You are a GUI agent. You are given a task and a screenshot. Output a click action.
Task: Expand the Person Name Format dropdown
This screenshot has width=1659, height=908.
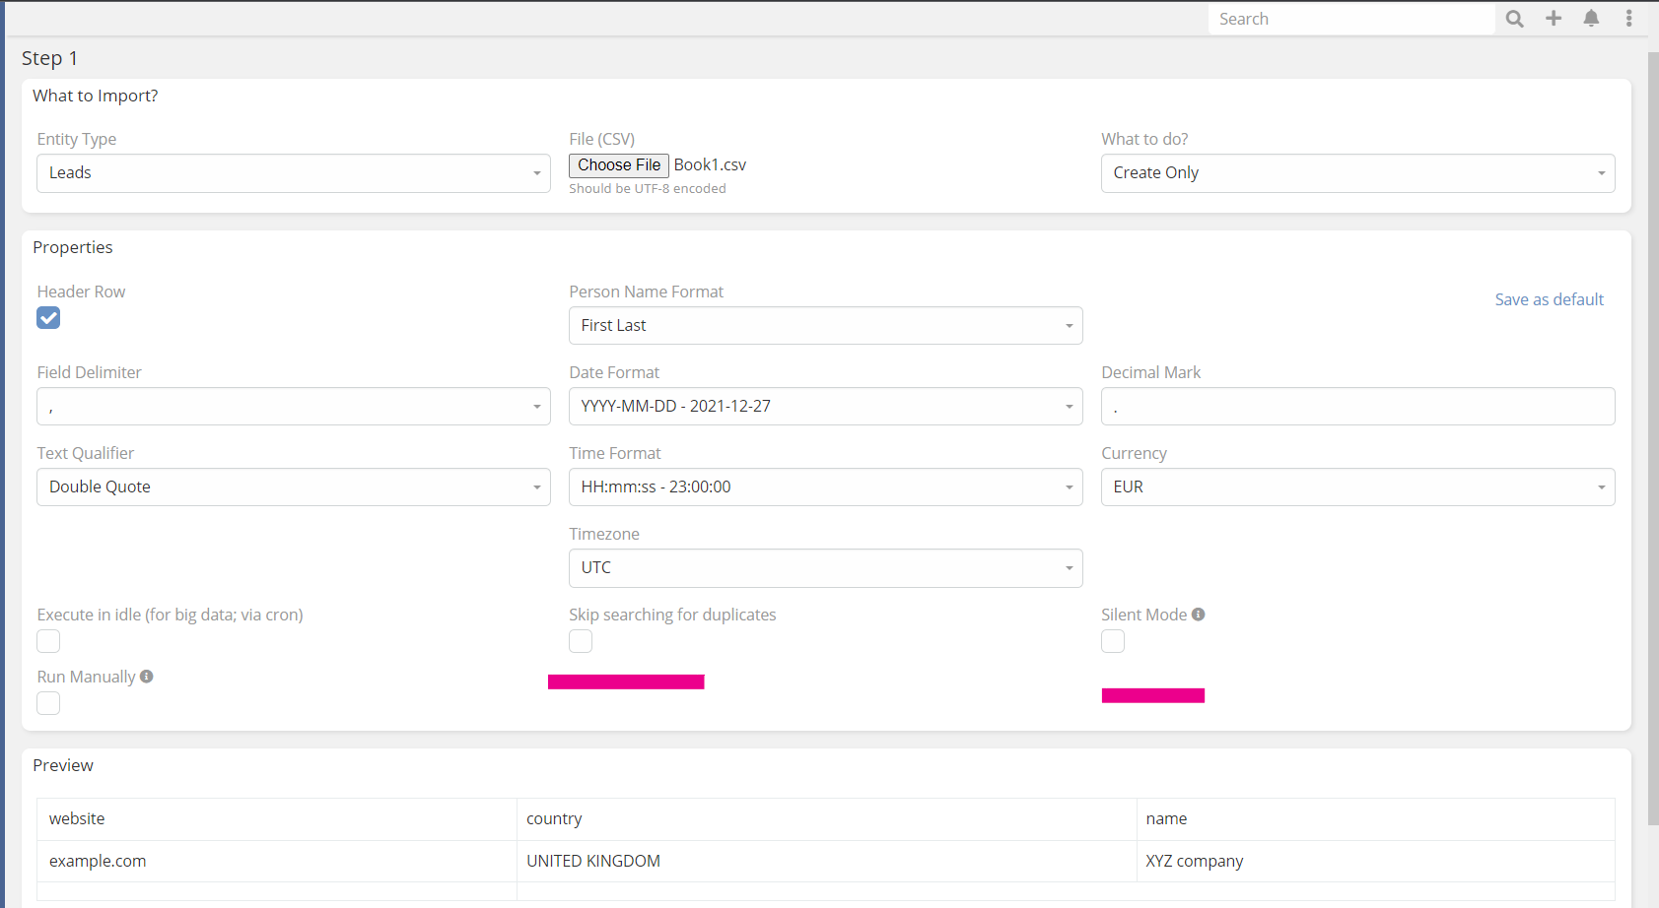tap(826, 326)
